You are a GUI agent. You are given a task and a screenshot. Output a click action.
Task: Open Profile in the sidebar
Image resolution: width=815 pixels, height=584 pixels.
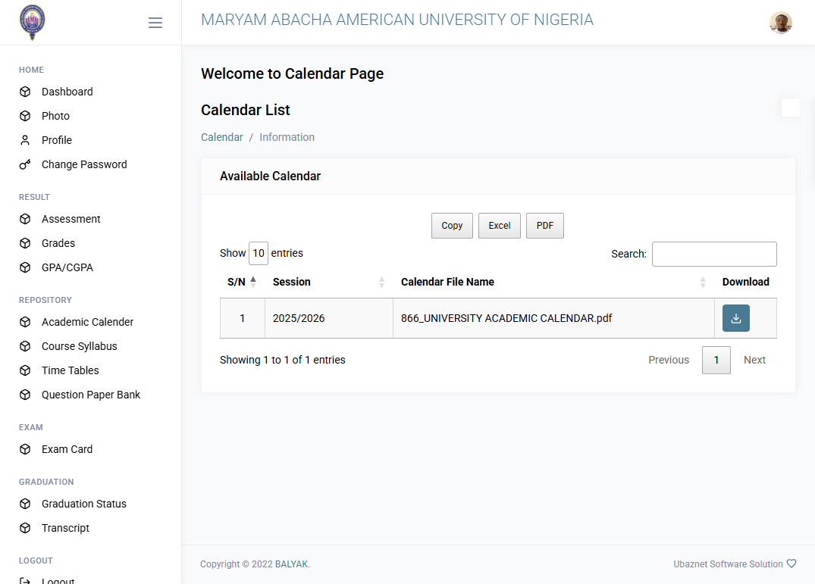pos(57,140)
